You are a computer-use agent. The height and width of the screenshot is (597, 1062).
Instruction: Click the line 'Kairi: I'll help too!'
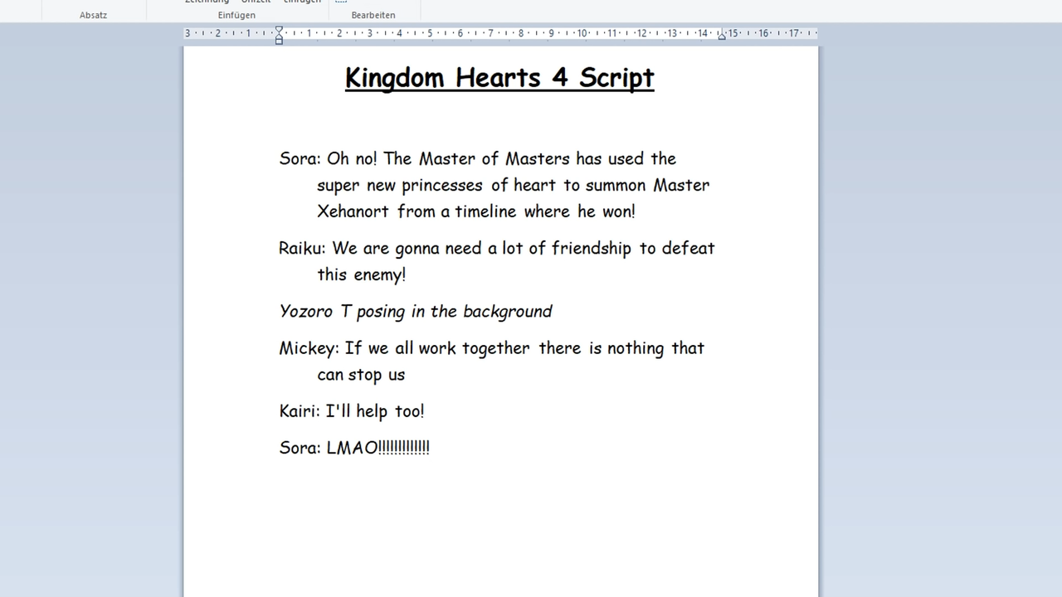(x=352, y=410)
